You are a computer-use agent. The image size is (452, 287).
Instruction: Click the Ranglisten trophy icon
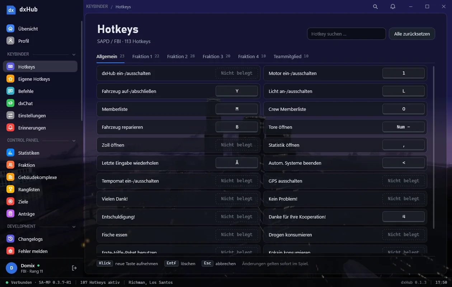[10, 189]
